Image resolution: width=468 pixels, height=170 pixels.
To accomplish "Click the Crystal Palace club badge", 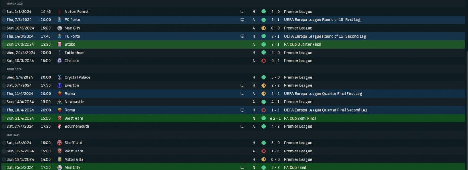I will pos(60,77).
